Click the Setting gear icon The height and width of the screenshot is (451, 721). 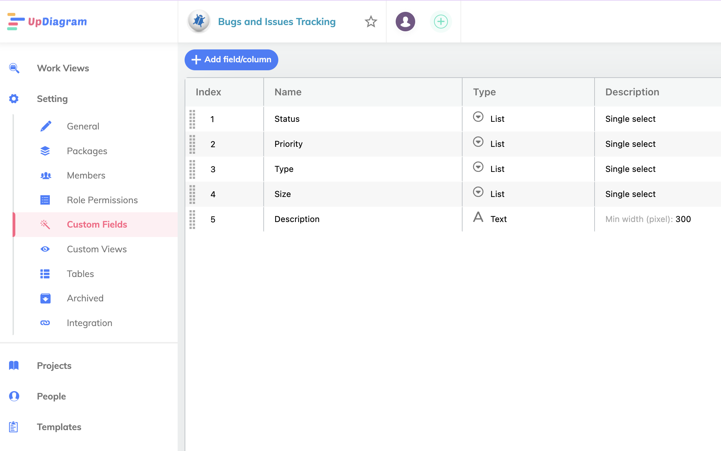(x=14, y=98)
